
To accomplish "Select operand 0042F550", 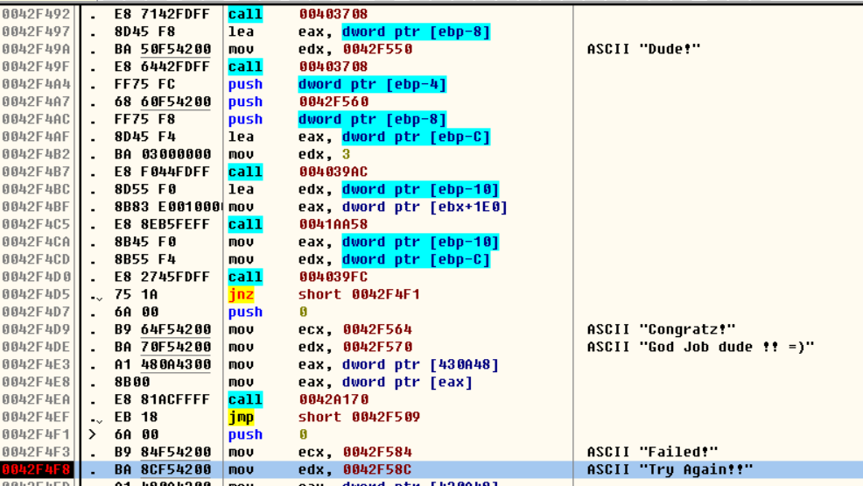I will 377,49.
